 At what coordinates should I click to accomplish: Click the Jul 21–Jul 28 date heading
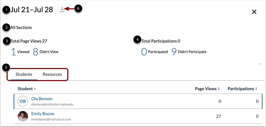(32, 10)
